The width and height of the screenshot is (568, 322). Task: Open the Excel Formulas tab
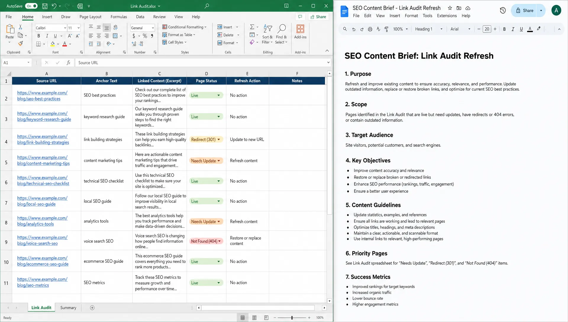coord(119,17)
